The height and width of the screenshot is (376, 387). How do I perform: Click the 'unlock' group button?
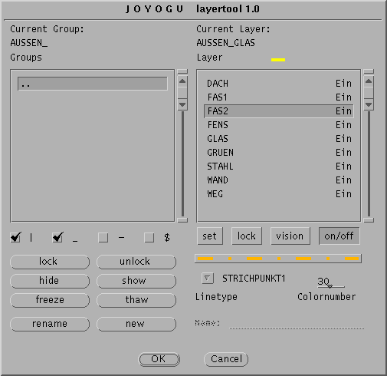[136, 262]
